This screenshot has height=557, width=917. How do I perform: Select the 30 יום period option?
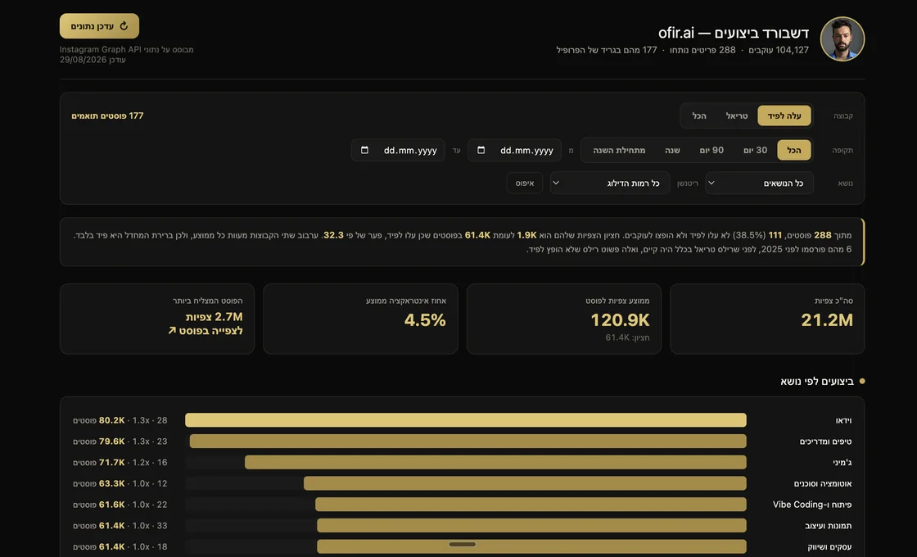click(x=756, y=151)
